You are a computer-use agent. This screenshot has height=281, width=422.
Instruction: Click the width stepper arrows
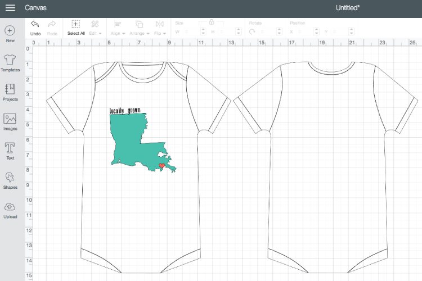coord(203,31)
